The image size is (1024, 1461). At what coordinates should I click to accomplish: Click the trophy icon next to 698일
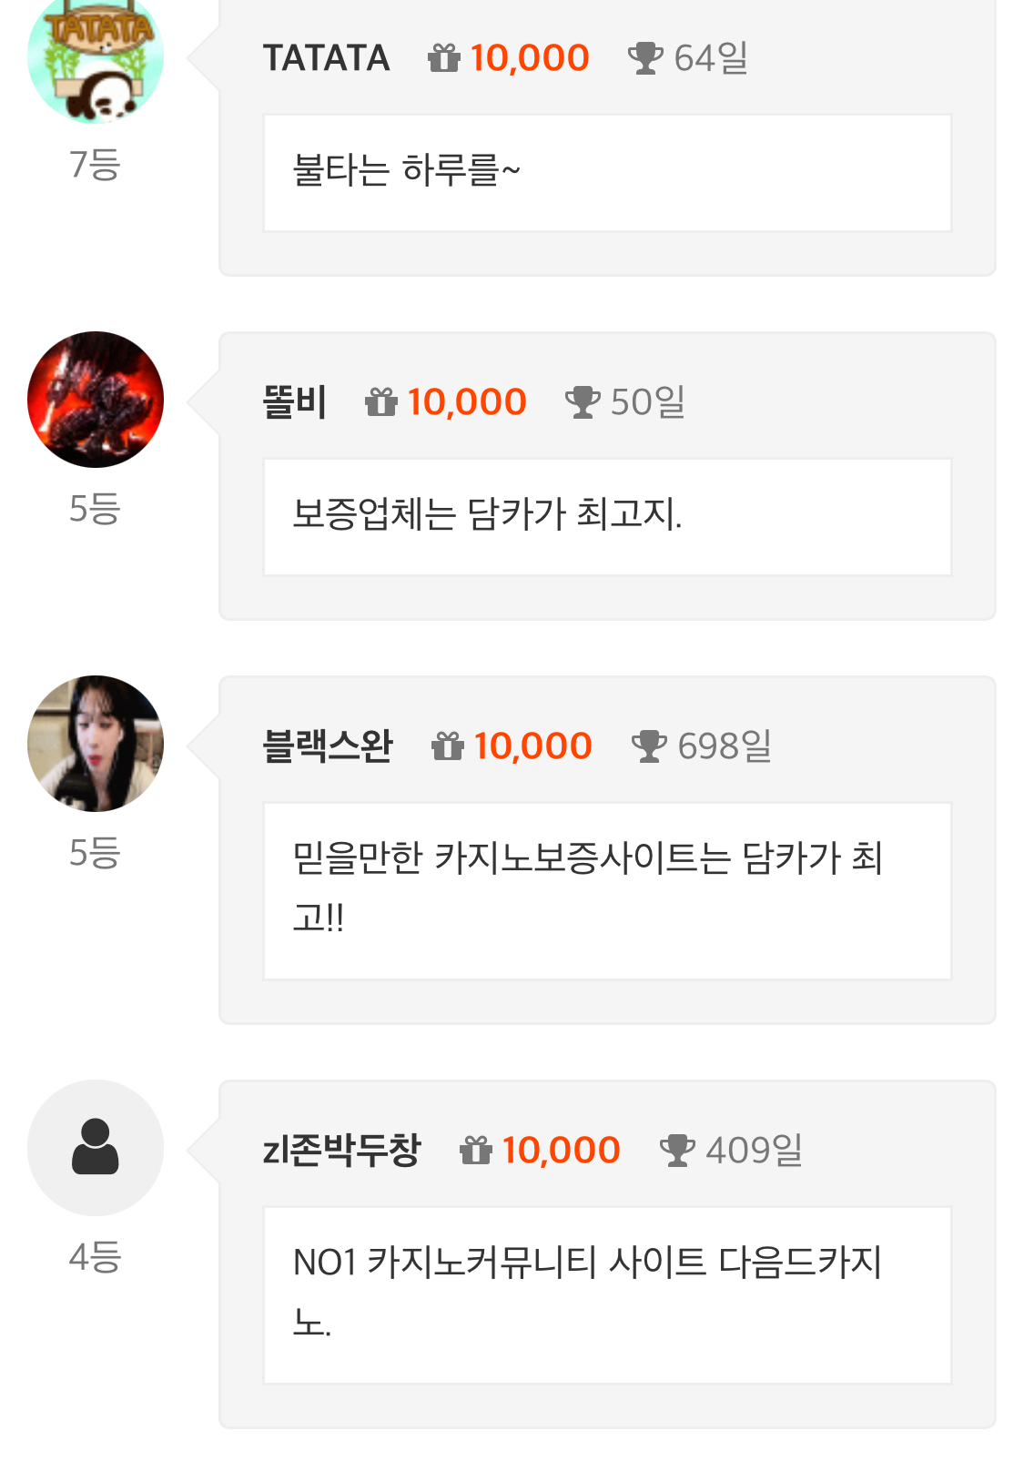pyautogui.click(x=649, y=746)
